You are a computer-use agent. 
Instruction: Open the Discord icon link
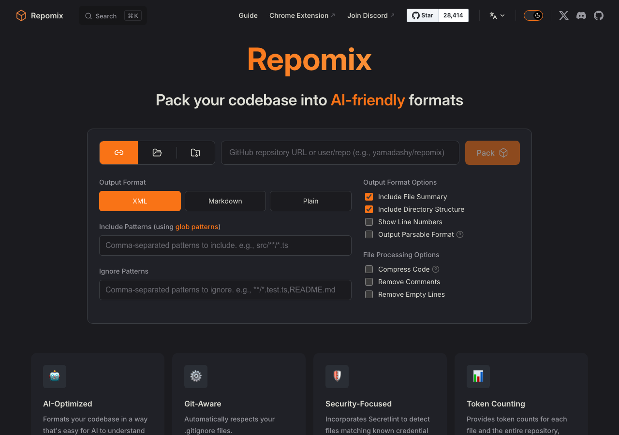pyautogui.click(x=581, y=15)
